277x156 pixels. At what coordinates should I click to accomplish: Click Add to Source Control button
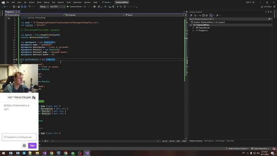(x=237, y=149)
